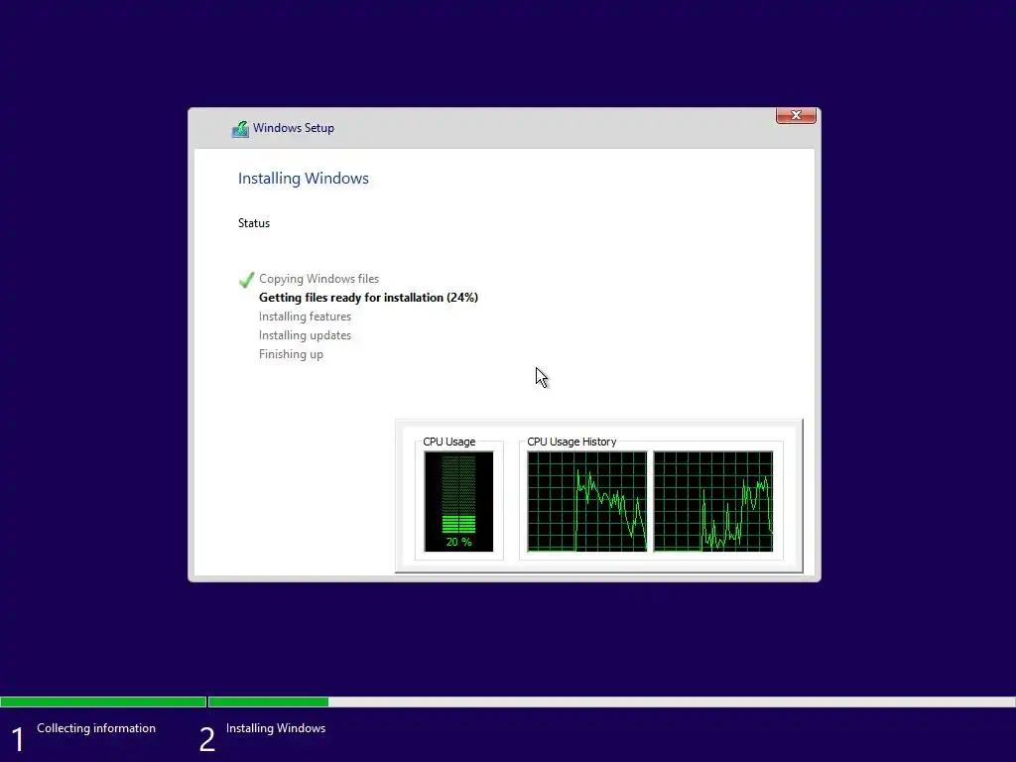Click the 'Installing Windows' heading
The image size is (1016, 762).
pos(304,179)
